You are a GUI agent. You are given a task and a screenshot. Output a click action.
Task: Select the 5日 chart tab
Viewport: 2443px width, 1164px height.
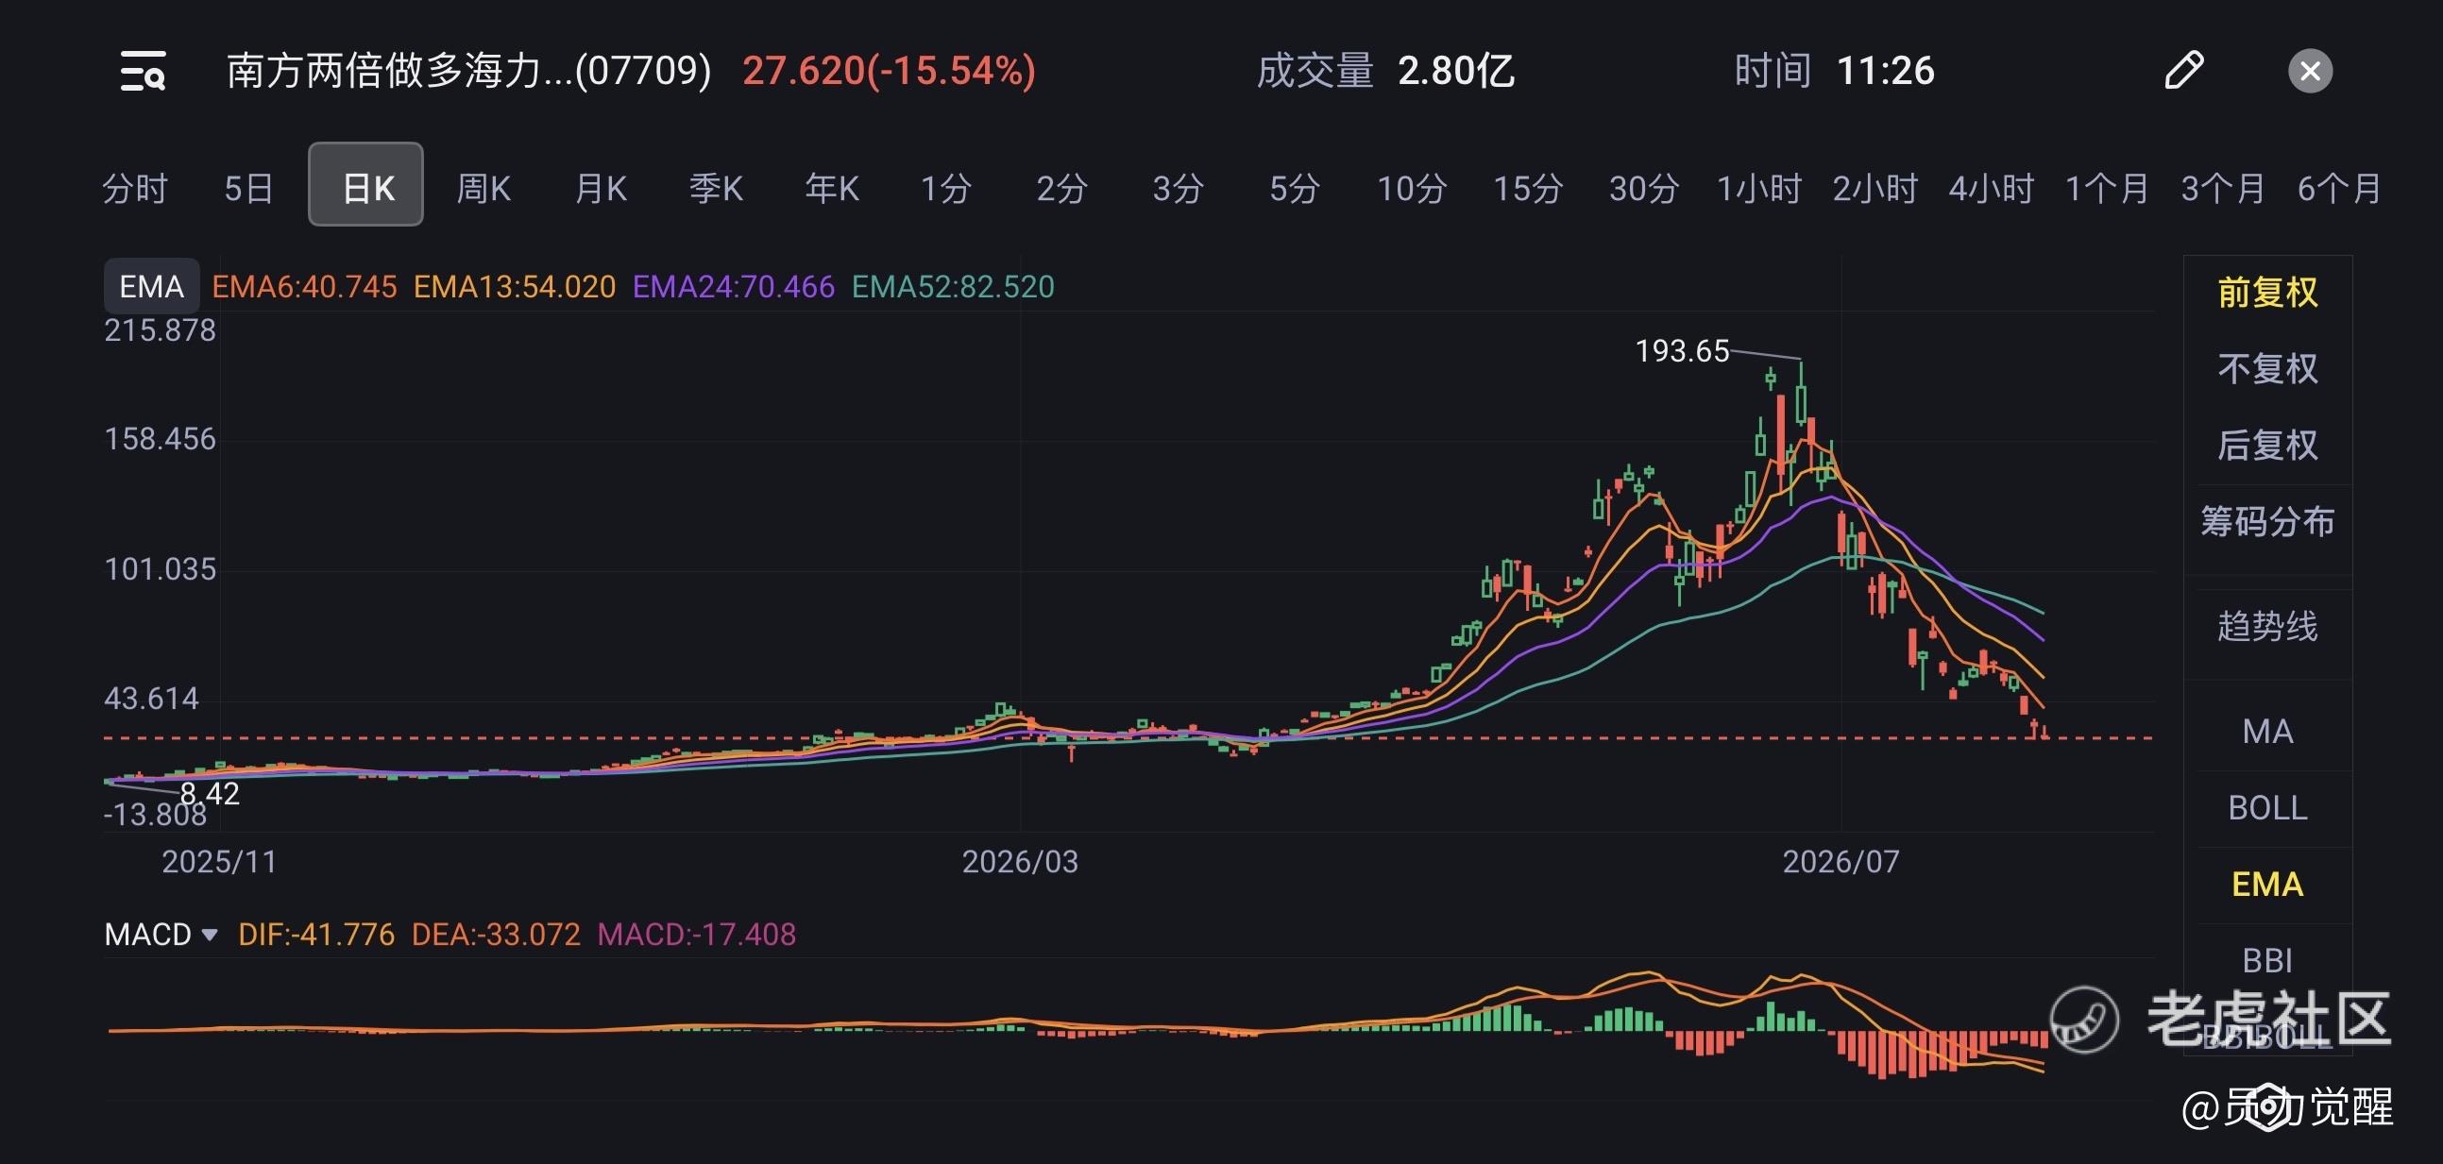pos(249,188)
